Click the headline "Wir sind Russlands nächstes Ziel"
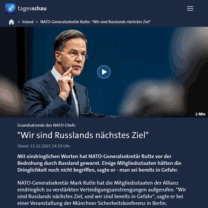 pos(83,135)
